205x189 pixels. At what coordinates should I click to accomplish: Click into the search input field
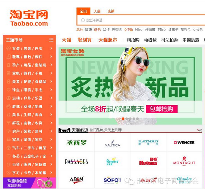[x=141, y=20]
